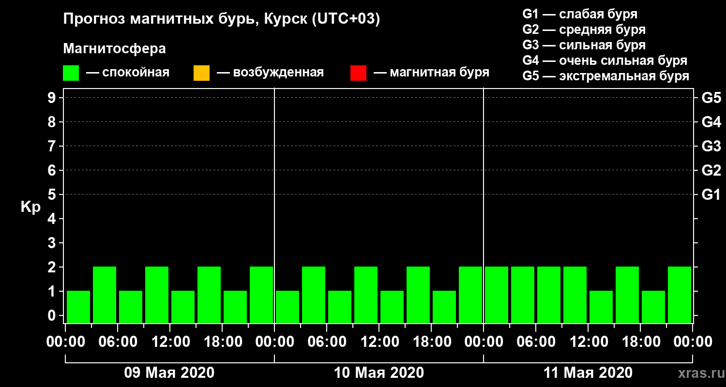This screenshot has height=387, width=726.
Task: Click the chart title 'Прогноз магнитных бурь, Курск (UTC+03)'
Action: (x=222, y=19)
